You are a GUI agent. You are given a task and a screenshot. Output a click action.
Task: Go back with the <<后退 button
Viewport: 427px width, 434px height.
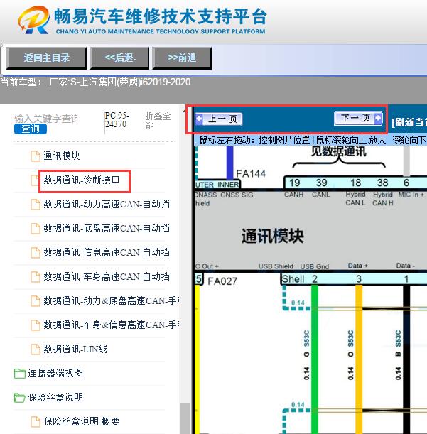(119, 58)
